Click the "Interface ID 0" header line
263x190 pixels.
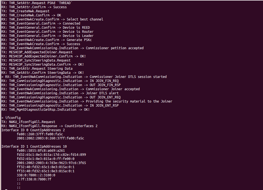(33, 130)
